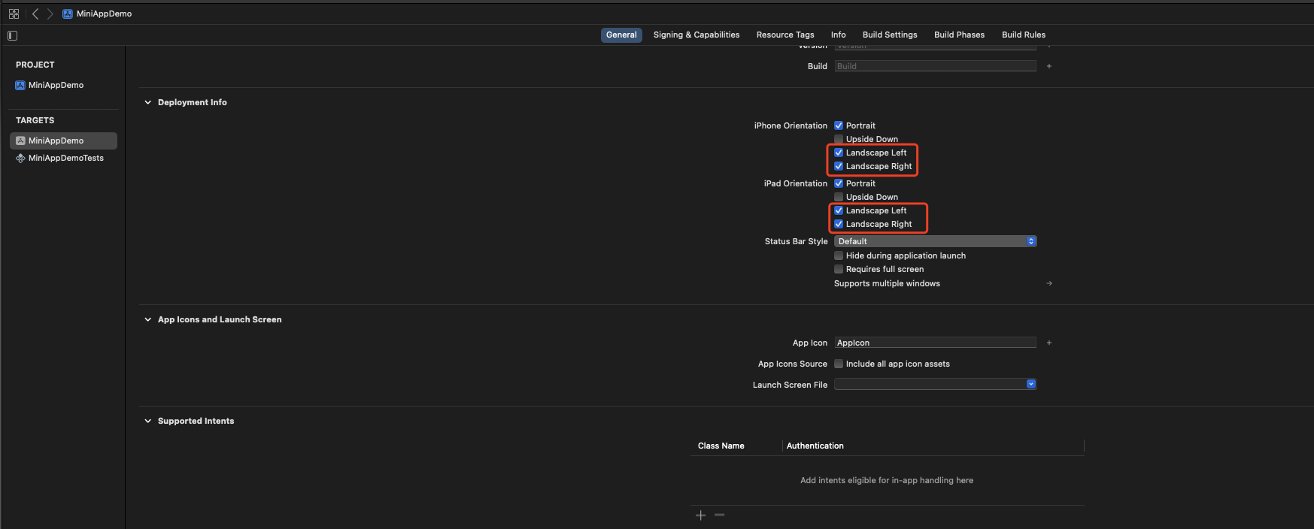Image resolution: width=1314 pixels, height=529 pixels.
Task: Open the Resource Tags tab
Action: point(785,35)
